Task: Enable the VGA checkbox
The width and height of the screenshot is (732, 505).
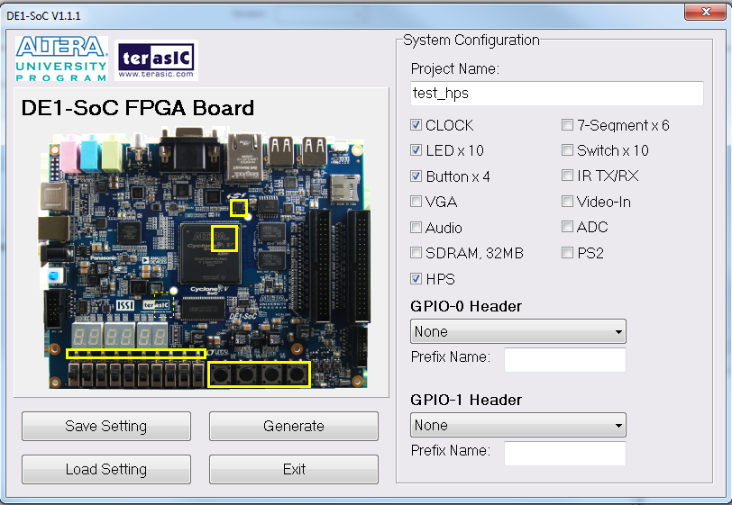Action: (416, 202)
